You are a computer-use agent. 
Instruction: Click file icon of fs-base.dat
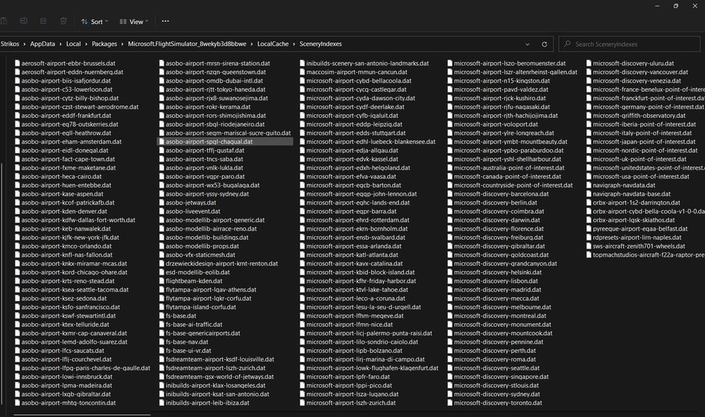pos(161,315)
